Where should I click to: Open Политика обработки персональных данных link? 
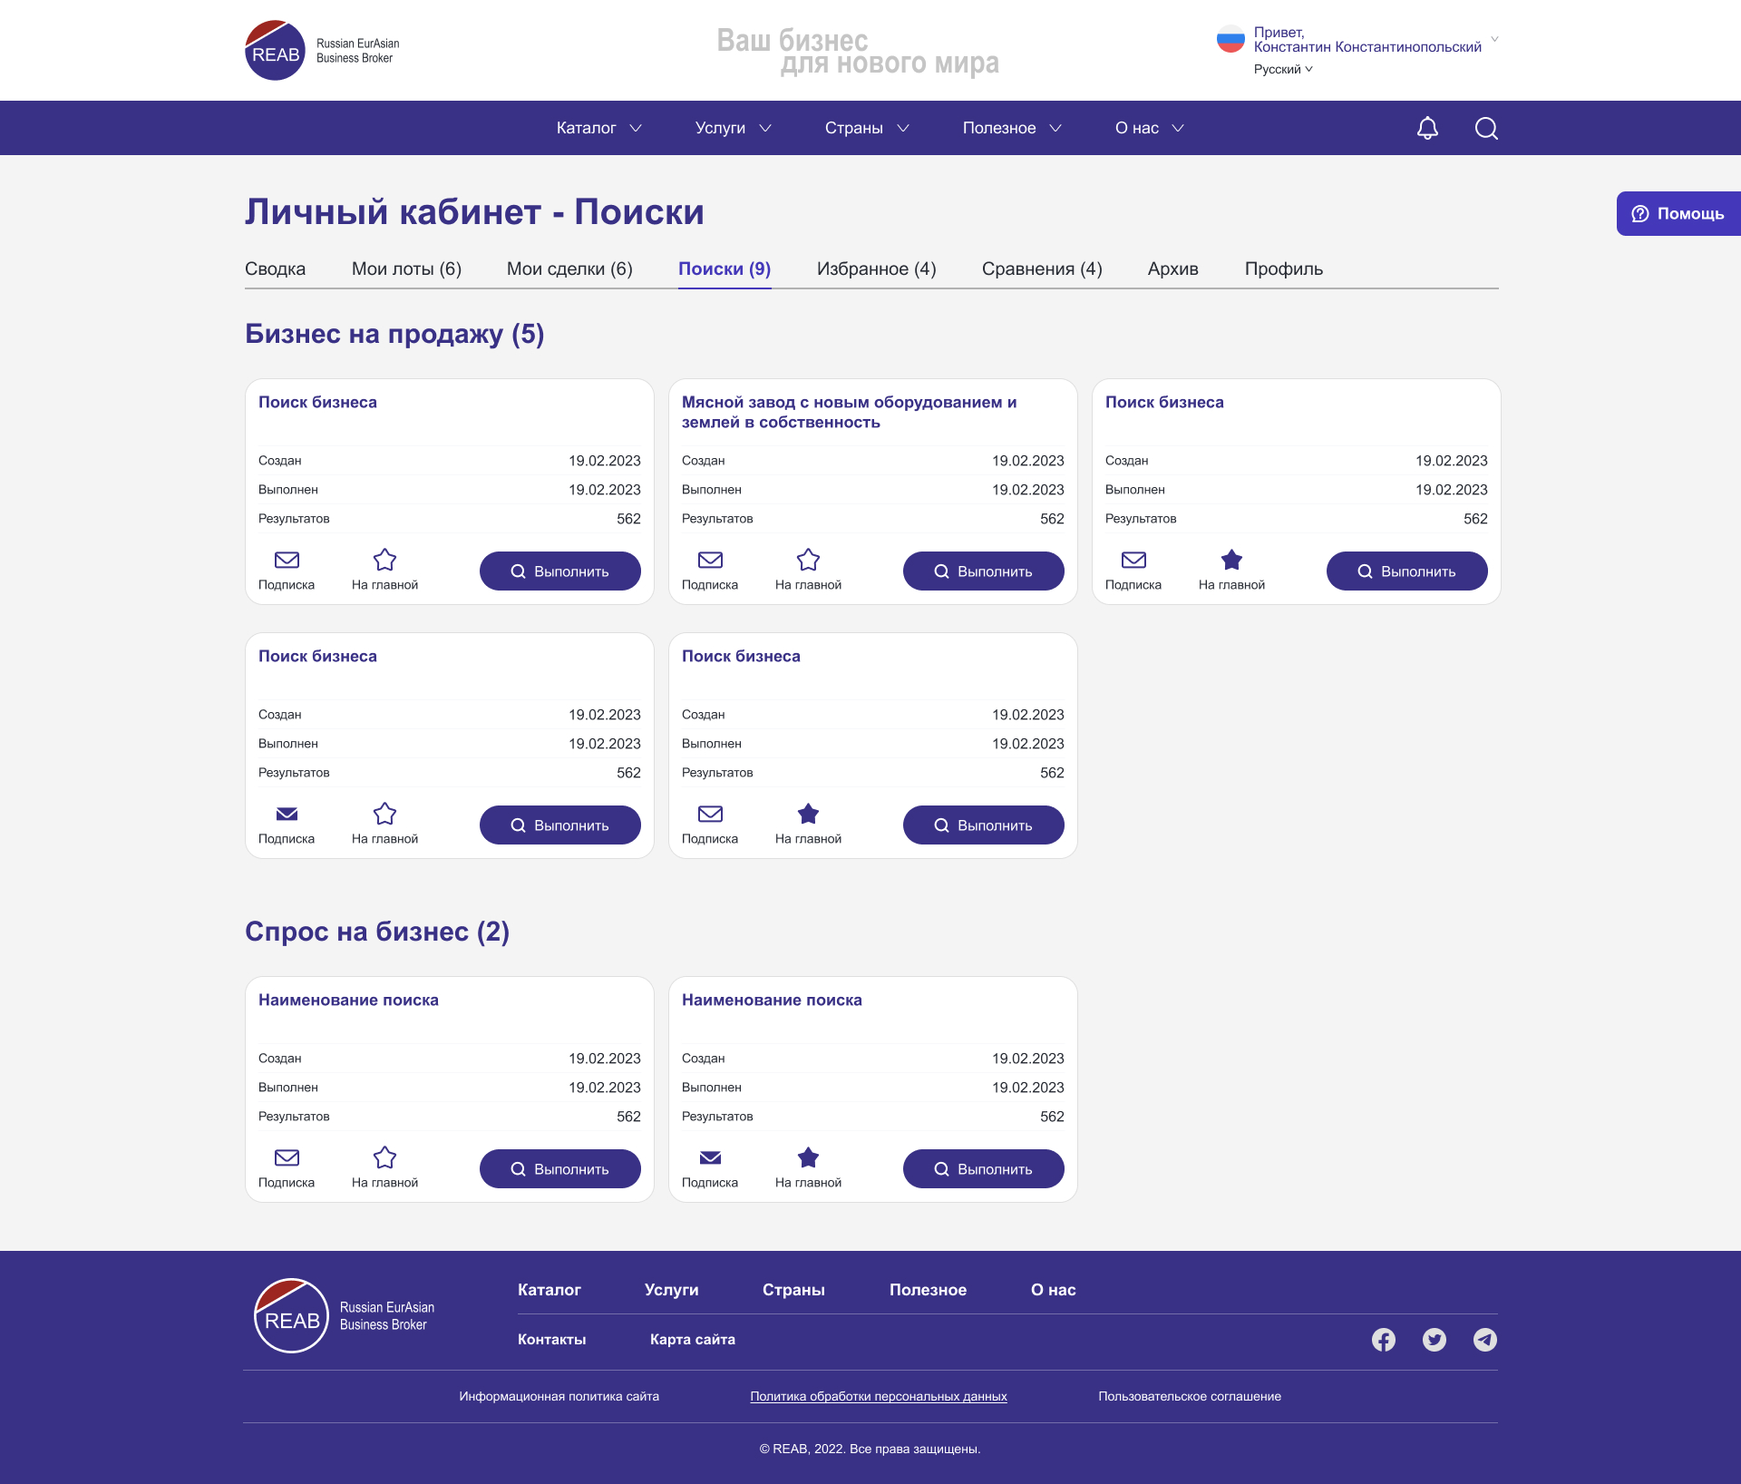878,1396
